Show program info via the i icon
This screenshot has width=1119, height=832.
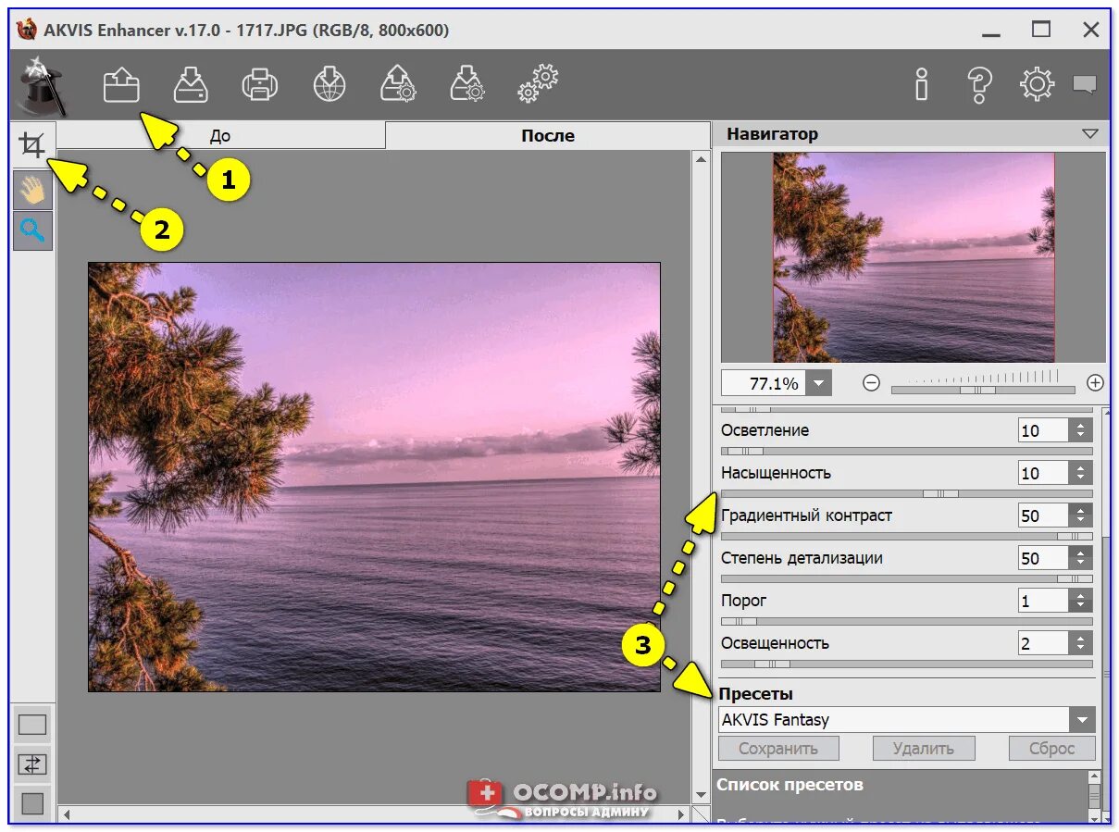921,85
